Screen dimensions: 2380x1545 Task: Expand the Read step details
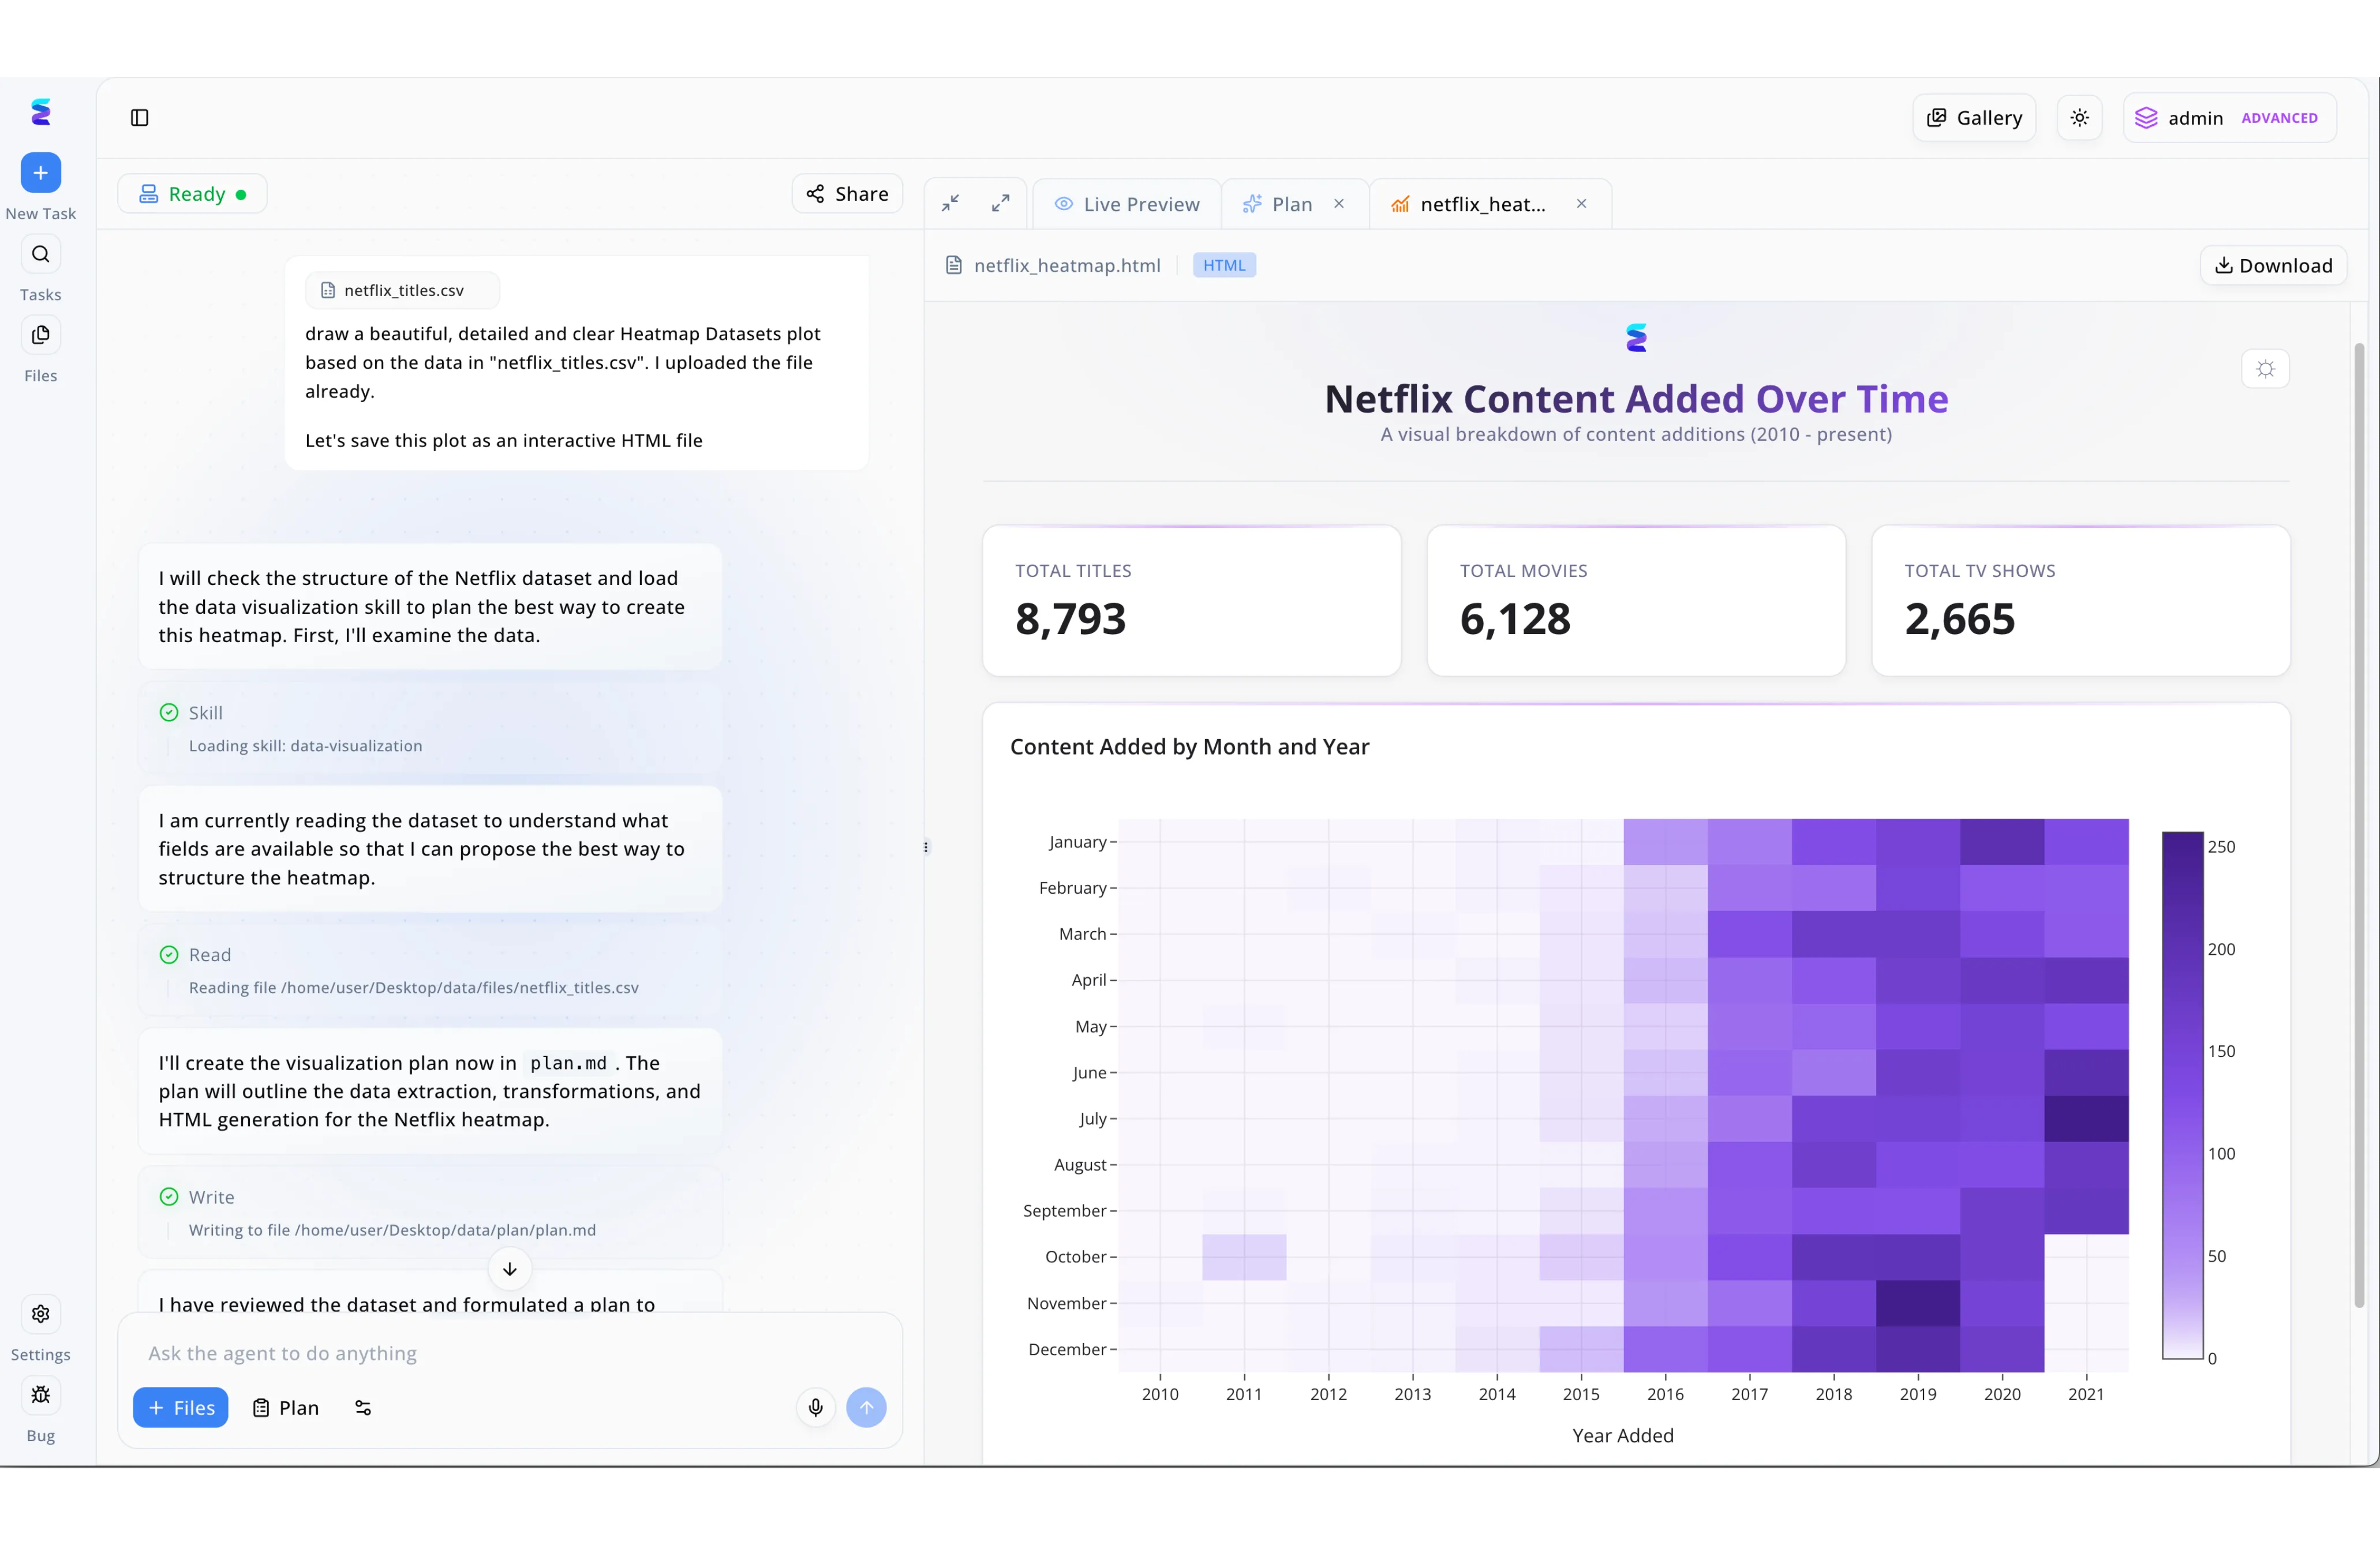tap(209, 954)
